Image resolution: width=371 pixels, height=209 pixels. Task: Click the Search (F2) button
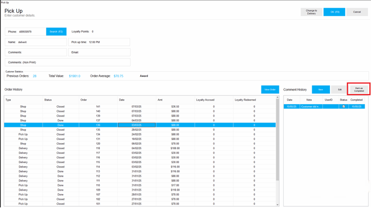click(56, 31)
